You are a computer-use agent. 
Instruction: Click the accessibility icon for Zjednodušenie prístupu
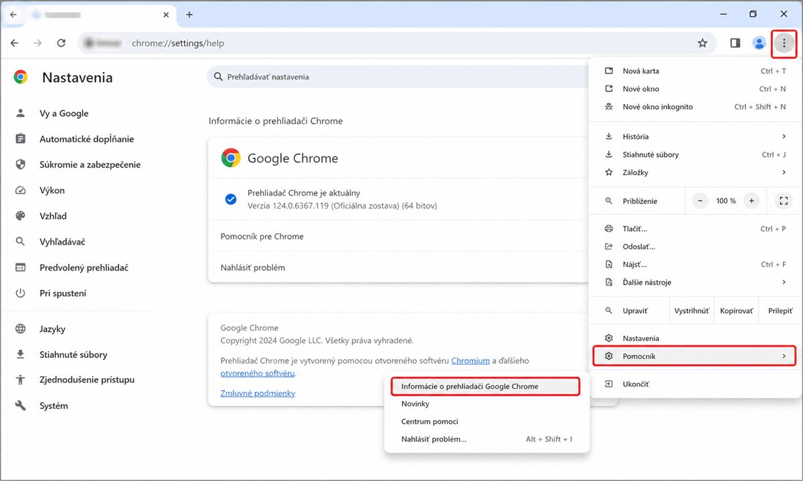21,379
